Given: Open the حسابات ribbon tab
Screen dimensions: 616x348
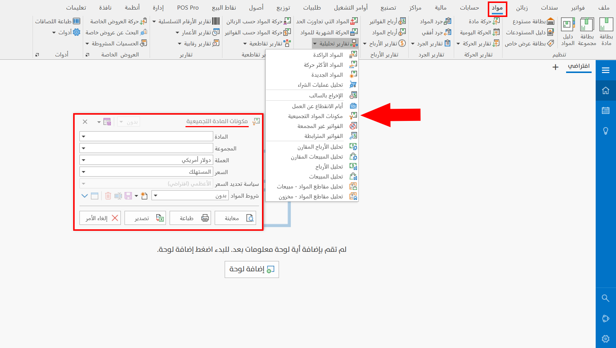Looking at the screenshot, I should tap(469, 8).
